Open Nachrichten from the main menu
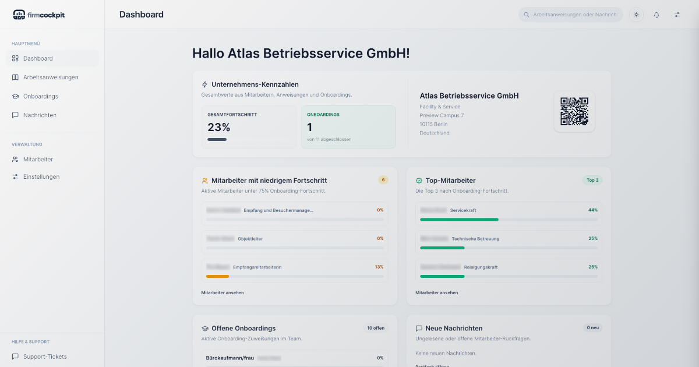Screen dimensions: 699x367 pyautogui.click(x=40, y=115)
